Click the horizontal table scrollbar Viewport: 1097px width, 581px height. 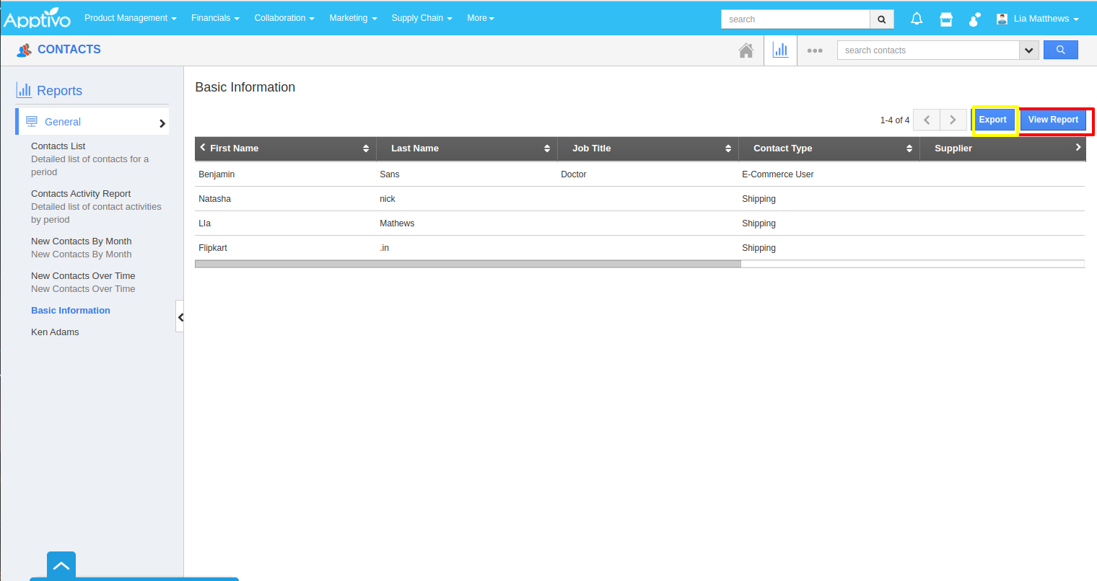[x=468, y=264]
